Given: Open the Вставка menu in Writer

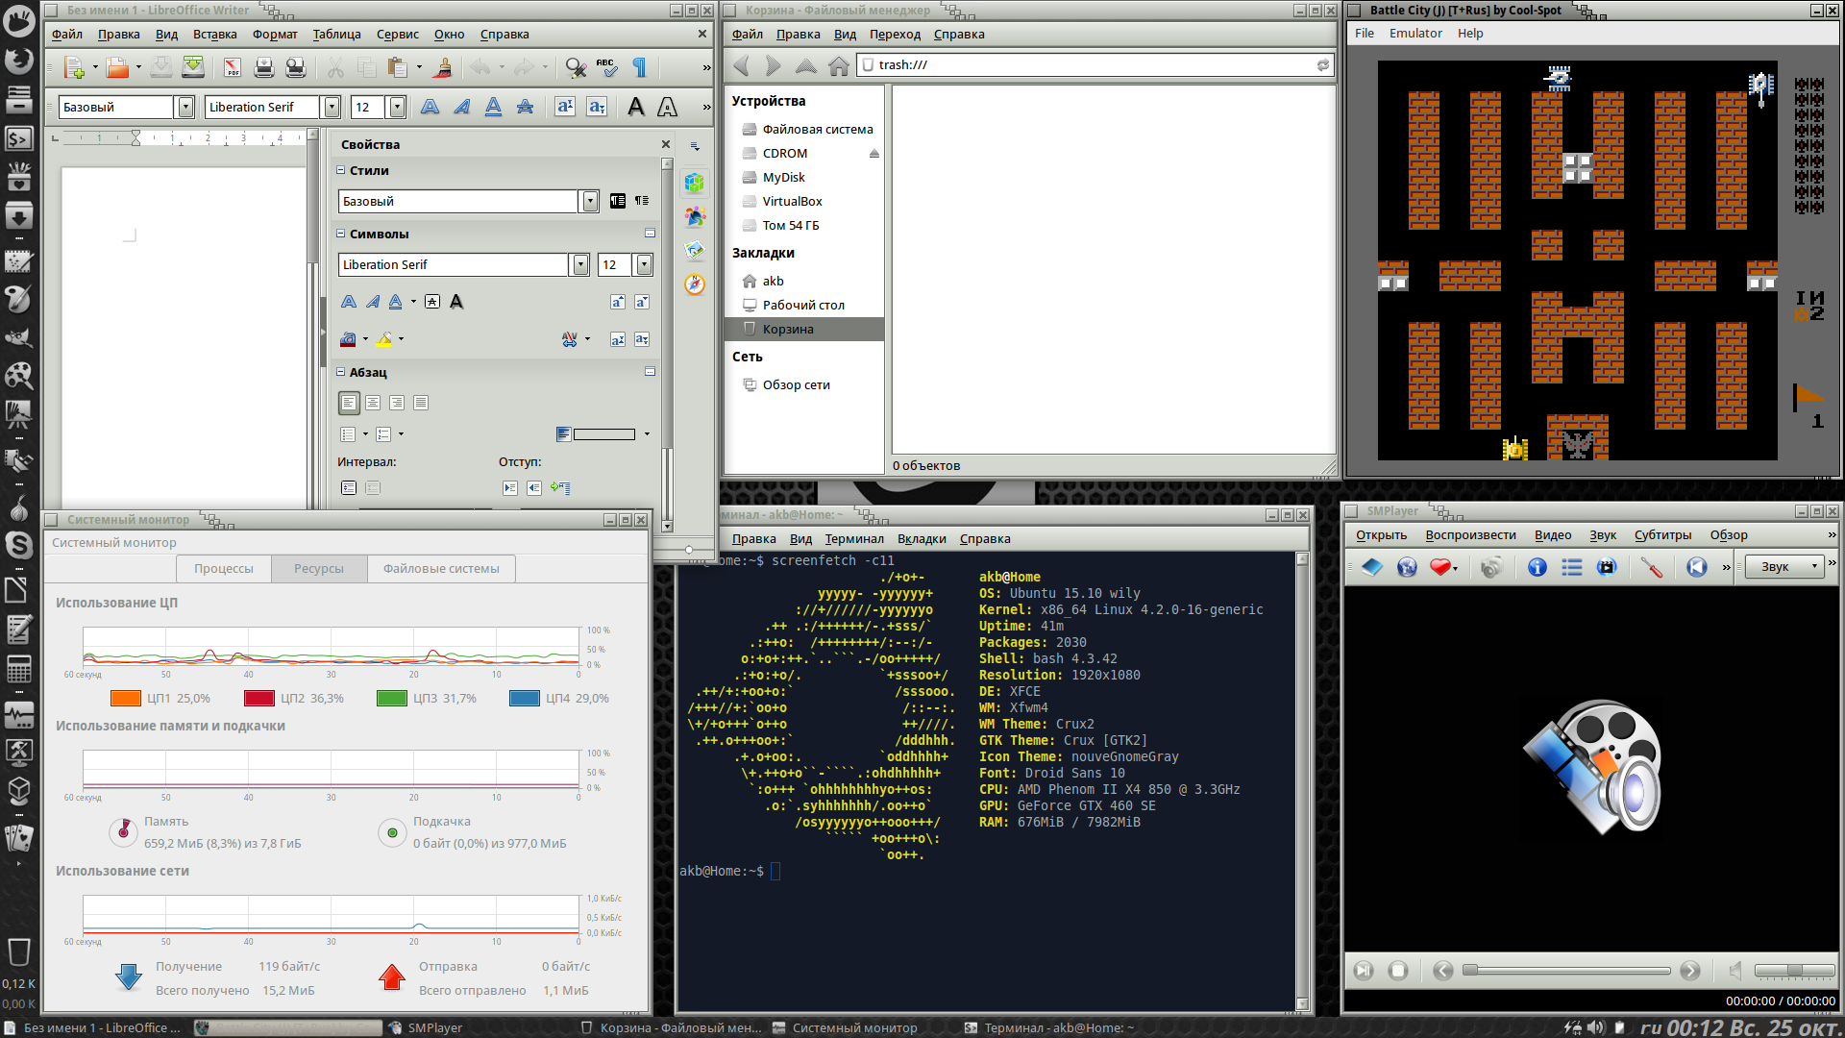Looking at the screenshot, I should [x=214, y=35].
